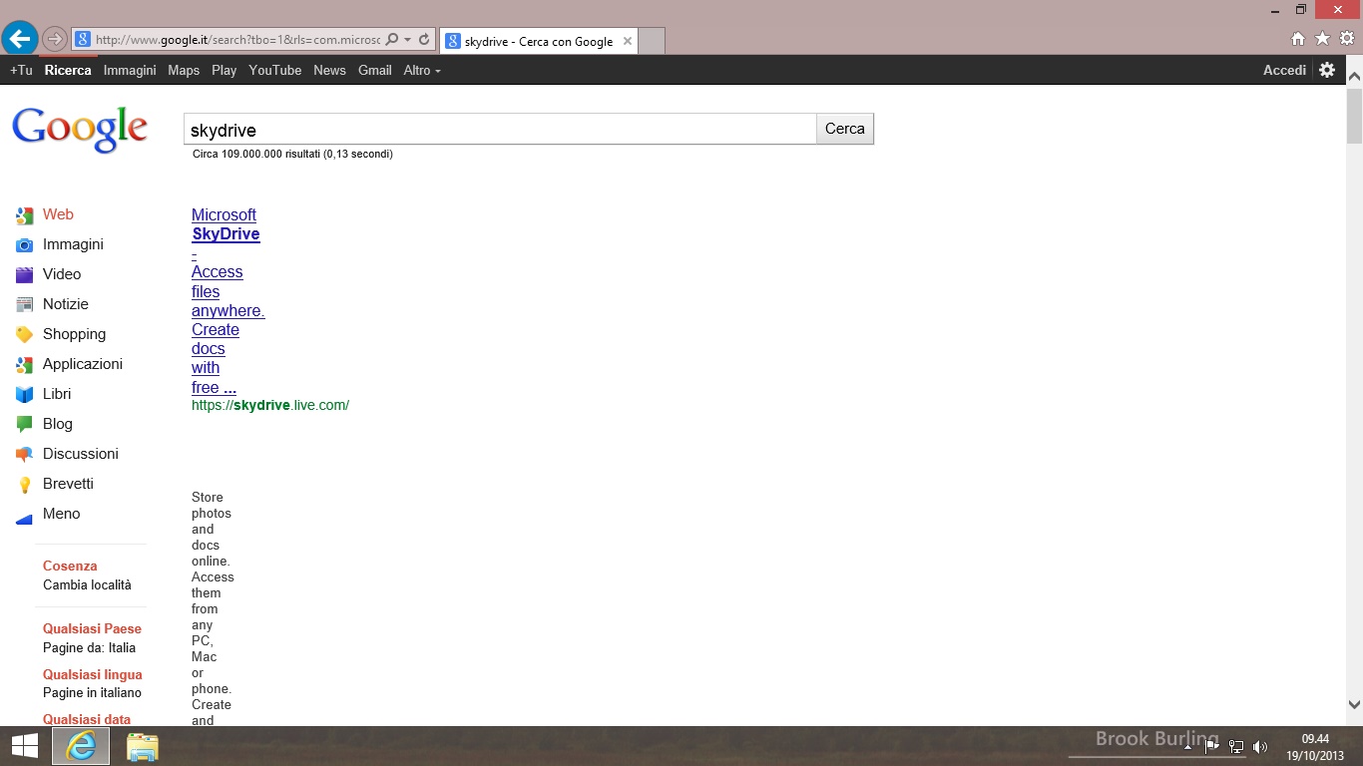Click the Accedi sign-in link
Screen dimensions: 1363x766
[1284, 70]
